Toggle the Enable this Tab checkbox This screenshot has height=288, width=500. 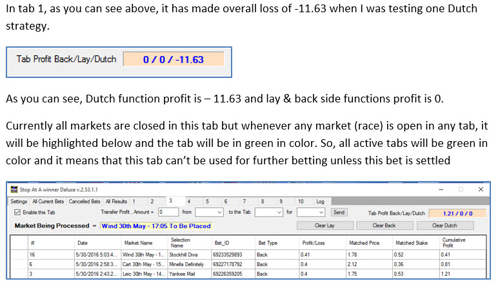(17, 212)
